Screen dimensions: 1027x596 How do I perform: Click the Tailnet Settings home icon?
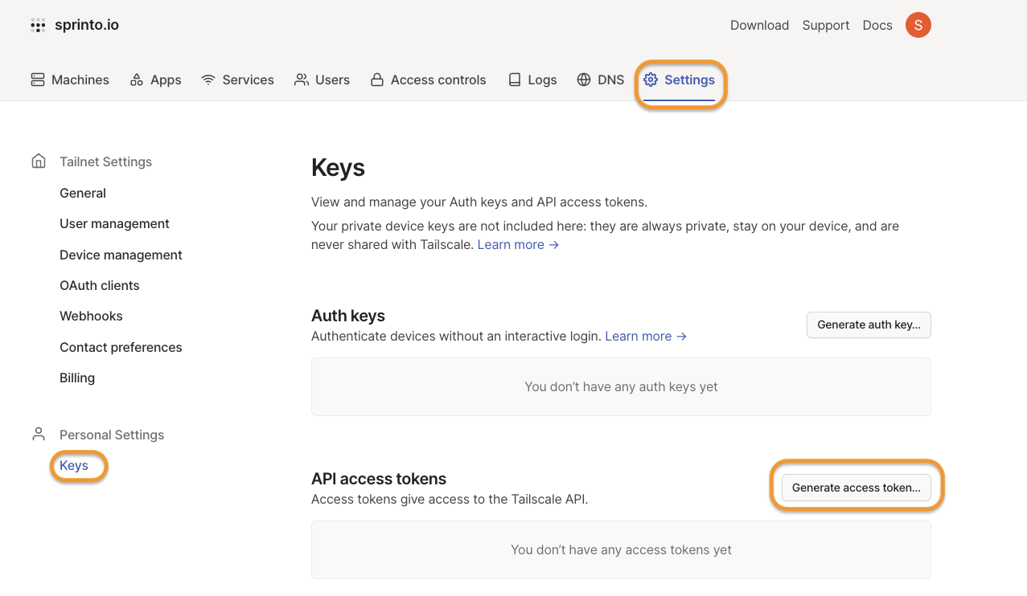(39, 161)
